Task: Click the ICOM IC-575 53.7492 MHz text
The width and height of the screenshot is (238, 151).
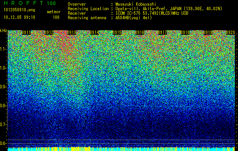Action: [152, 13]
